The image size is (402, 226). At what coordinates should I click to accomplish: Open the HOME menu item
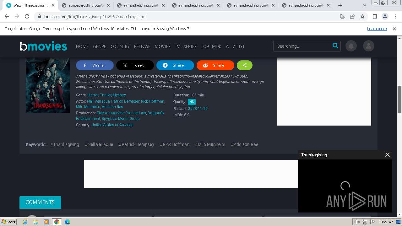pyautogui.click(x=82, y=46)
